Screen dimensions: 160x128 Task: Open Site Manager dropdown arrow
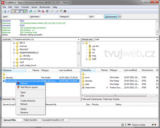8,11
